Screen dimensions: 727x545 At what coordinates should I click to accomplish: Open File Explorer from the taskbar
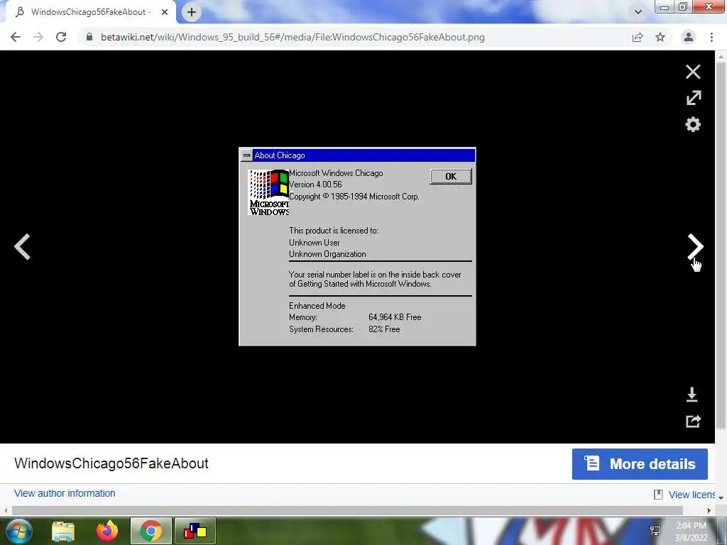63,531
